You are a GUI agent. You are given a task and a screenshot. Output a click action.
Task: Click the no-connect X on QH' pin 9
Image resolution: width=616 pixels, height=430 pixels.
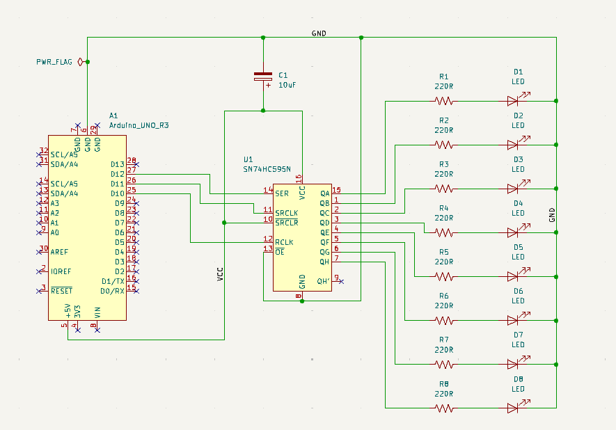coord(341,282)
